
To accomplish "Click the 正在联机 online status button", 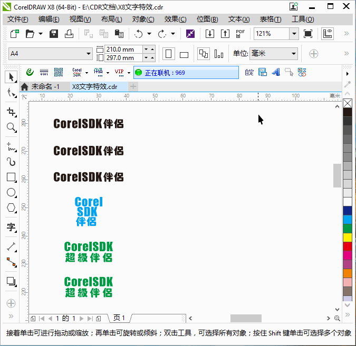I will coord(186,73).
